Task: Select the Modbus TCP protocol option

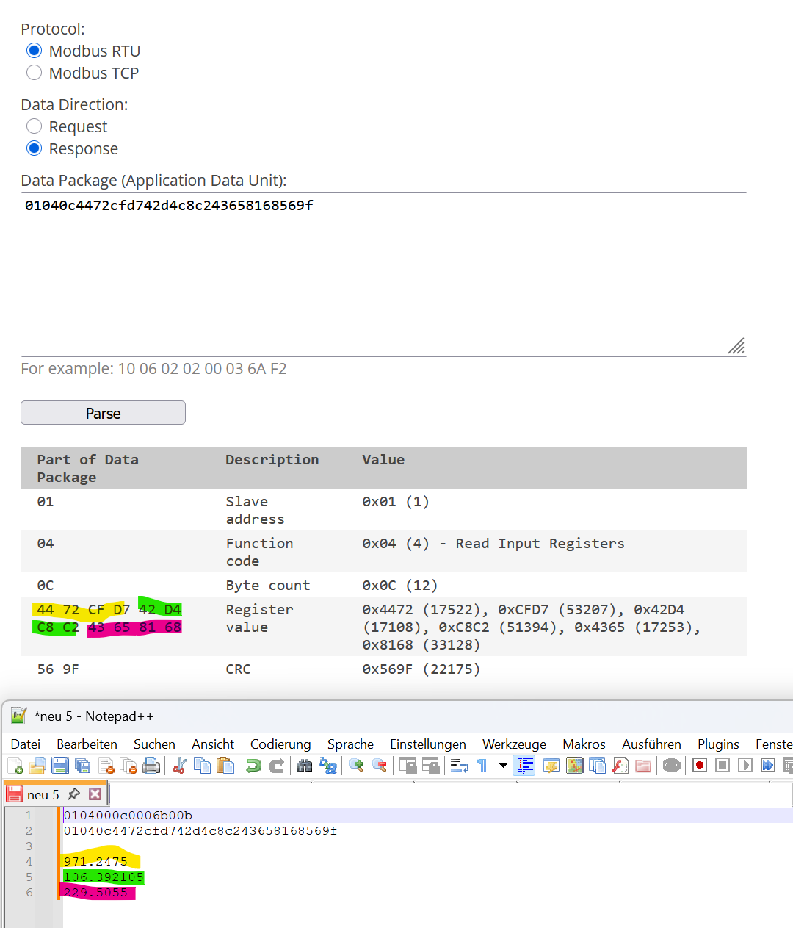Action: pos(35,73)
